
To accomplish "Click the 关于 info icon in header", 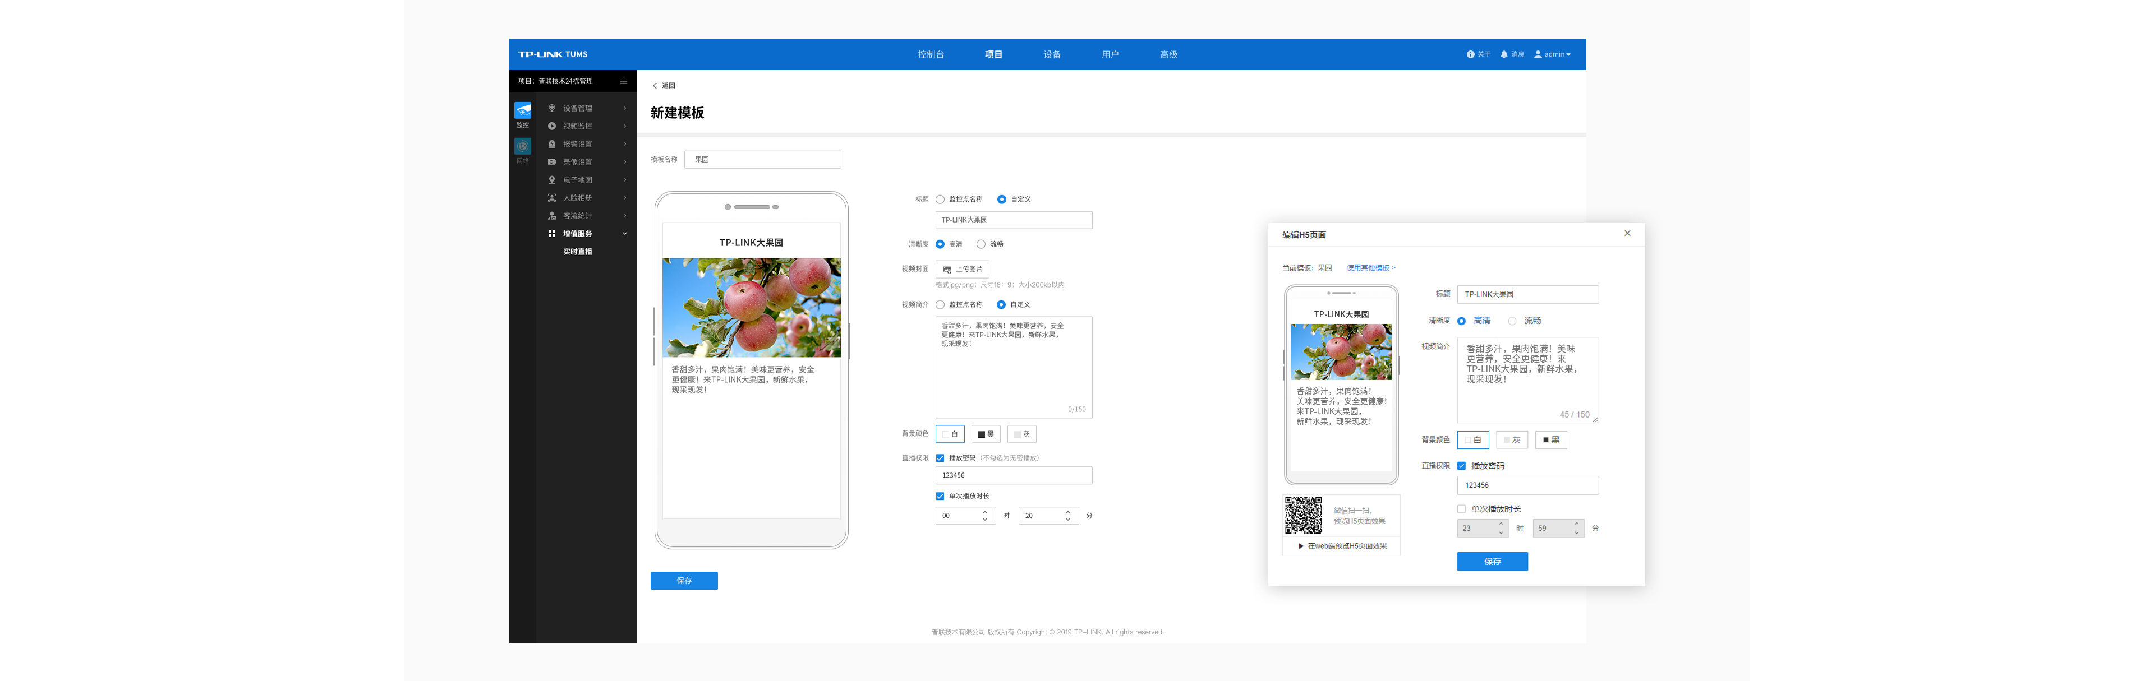I will click(x=1470, y=54).
